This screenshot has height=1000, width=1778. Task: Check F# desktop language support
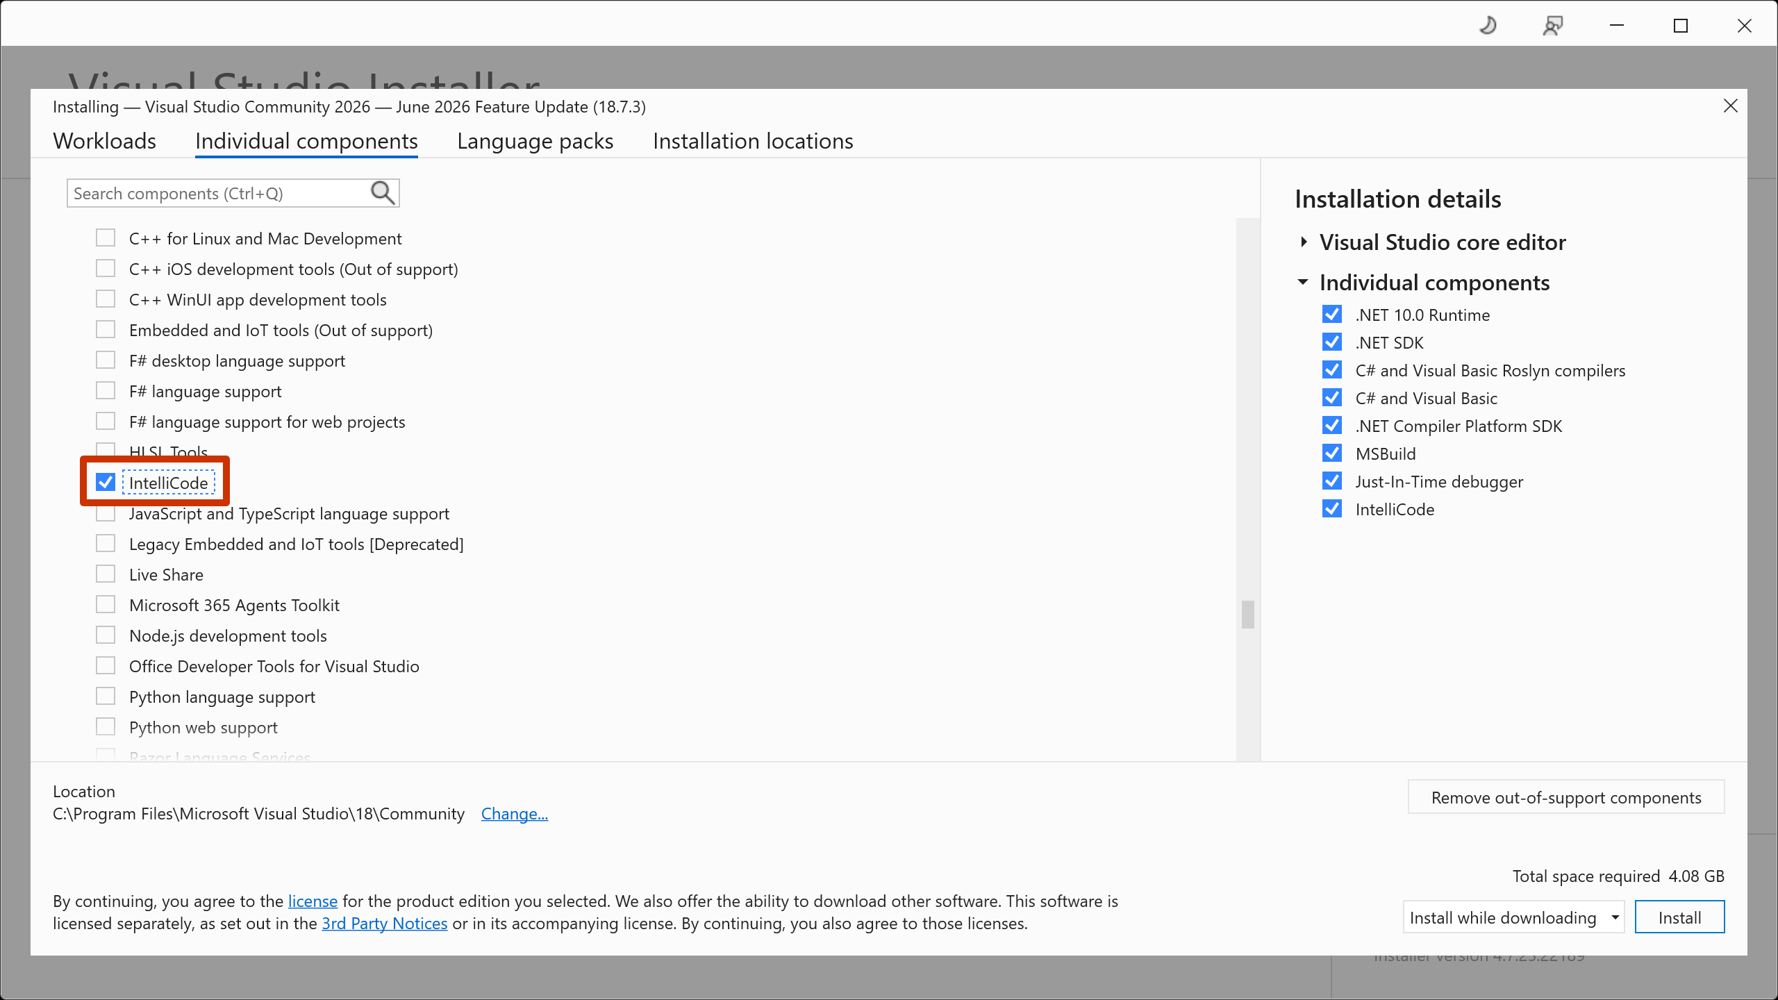tap(106, 360)
